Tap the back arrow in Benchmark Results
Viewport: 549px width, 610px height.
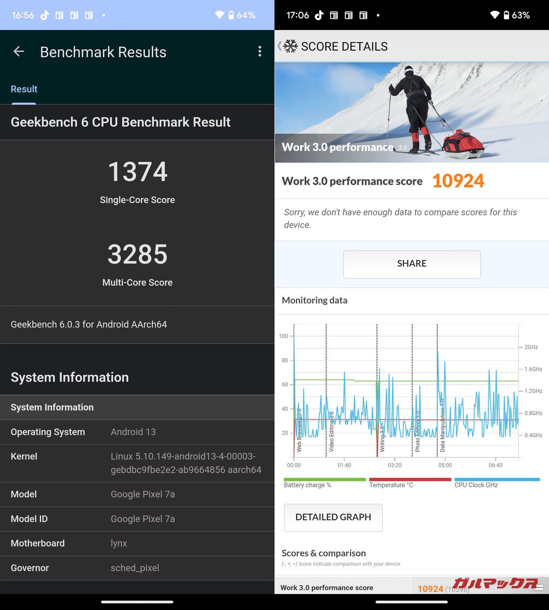click(x=19, y=52)
